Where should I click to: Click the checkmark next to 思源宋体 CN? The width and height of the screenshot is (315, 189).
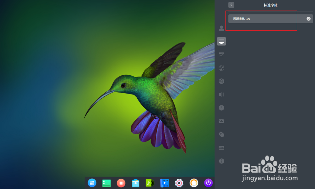[x=309, y=19]
